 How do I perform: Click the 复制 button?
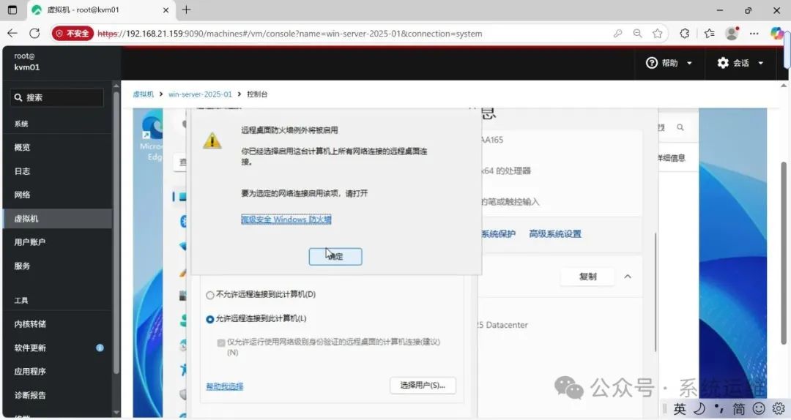587,277
